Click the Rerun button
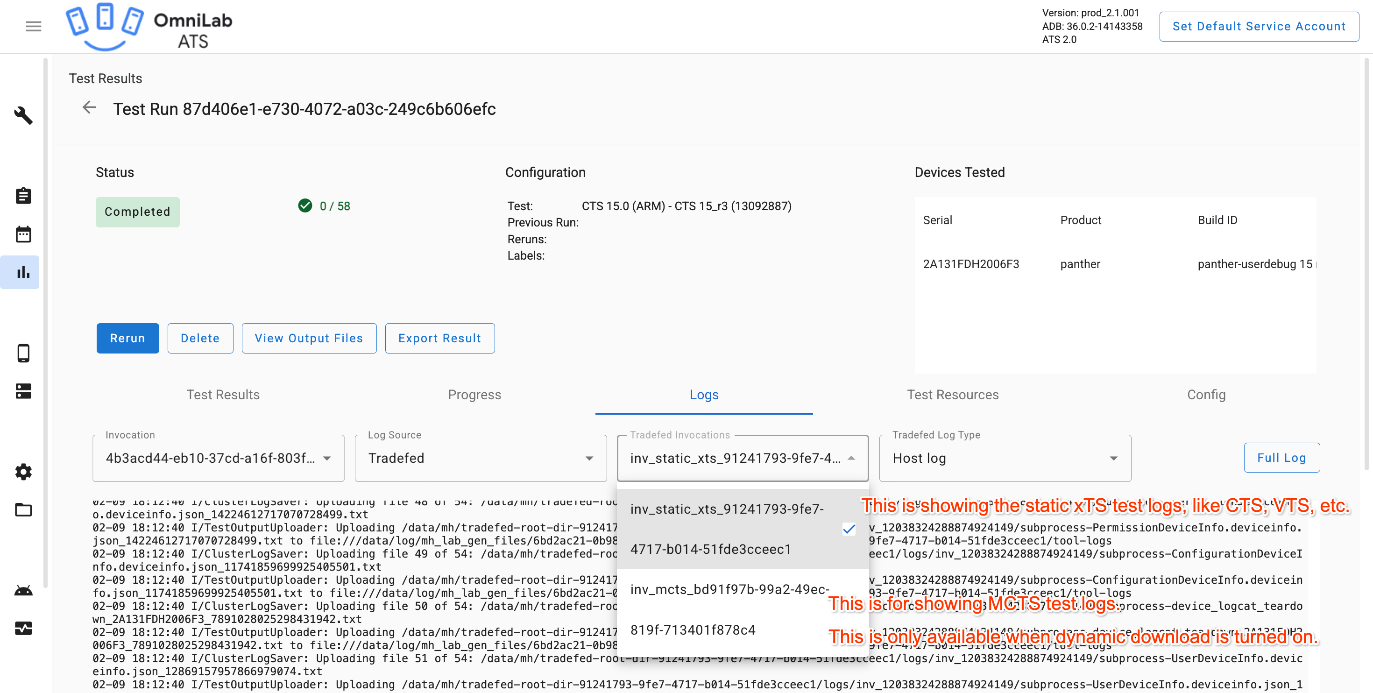Screen dimensions: 1373x693 pos(127,338)
